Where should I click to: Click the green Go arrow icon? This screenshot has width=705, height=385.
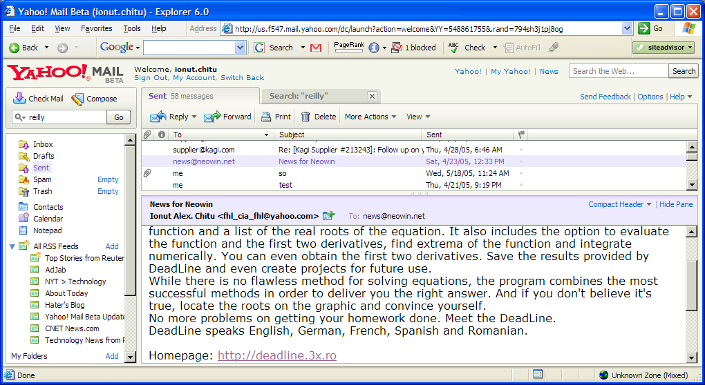644,28
